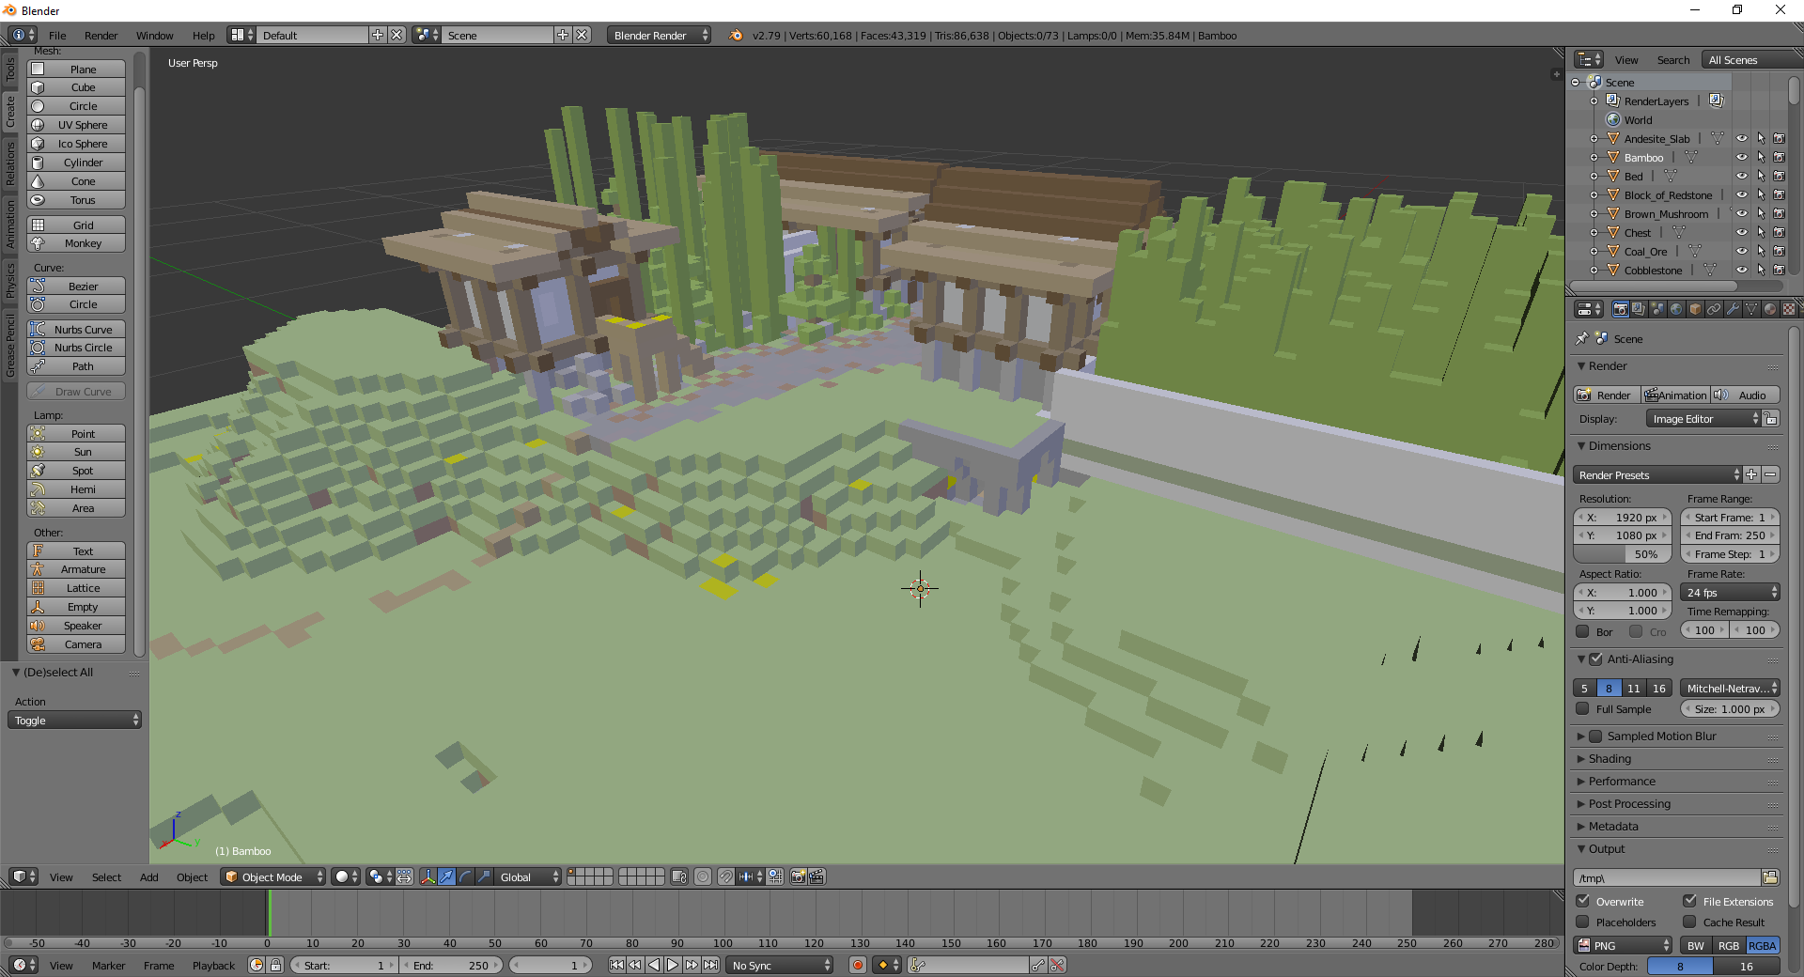Open the Modifiers wrench tab icon
1804x977 pixels.
(x=1733, y=309)
